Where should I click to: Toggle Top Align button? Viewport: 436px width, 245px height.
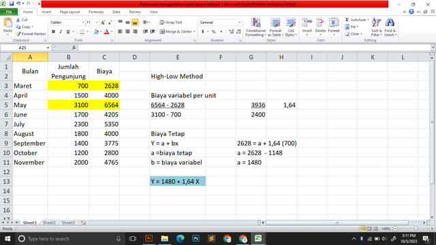(x=121, y=22)
